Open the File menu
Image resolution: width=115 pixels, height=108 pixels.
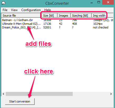(x=5, y=10)
